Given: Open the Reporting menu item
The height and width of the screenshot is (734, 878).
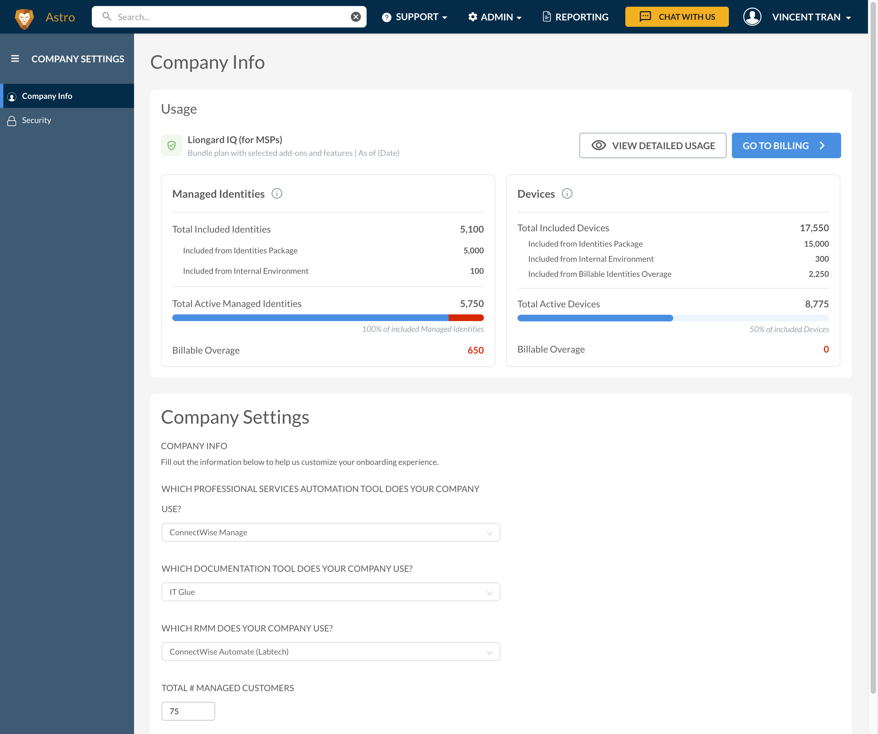Looking at the screenshot, I should tap(575, 17).
